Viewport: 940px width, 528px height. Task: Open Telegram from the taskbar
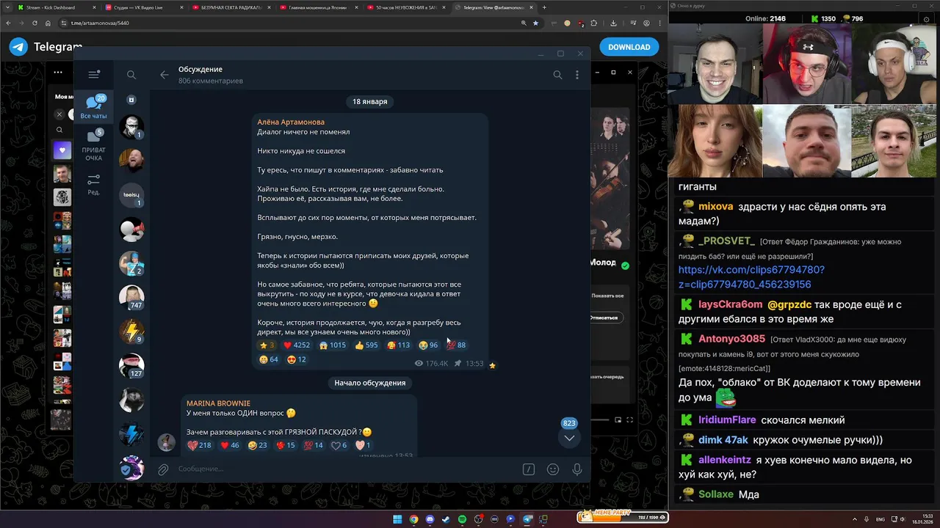[527, 519]
